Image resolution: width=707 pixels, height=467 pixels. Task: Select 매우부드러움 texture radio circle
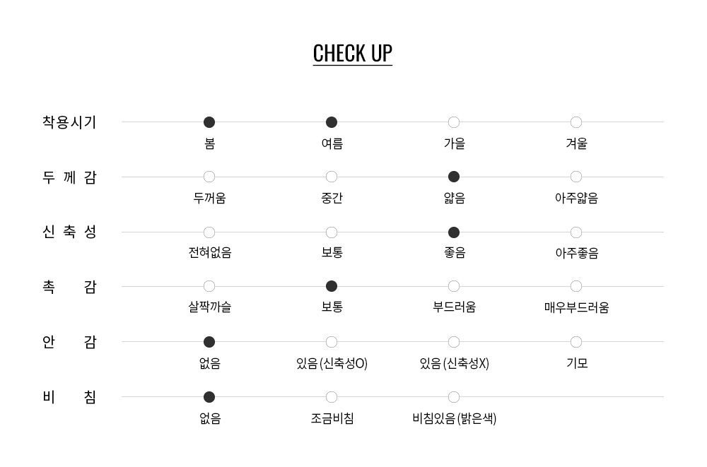tap(576, 286)
